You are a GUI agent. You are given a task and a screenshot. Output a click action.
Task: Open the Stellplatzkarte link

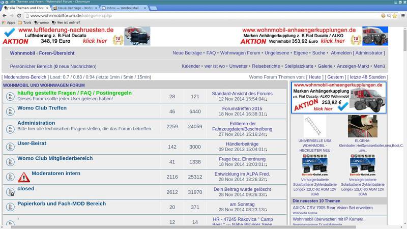[299, 66]
